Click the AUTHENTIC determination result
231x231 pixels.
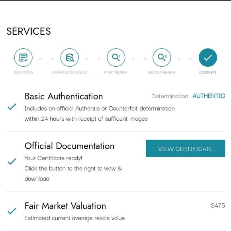tap(209, 96)
